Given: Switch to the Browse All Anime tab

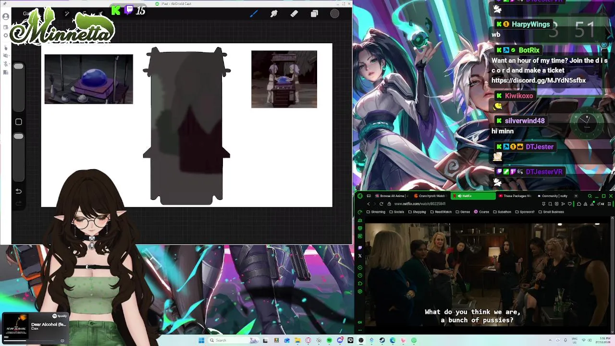Looking at the screenshot, I should pos(392,196).
